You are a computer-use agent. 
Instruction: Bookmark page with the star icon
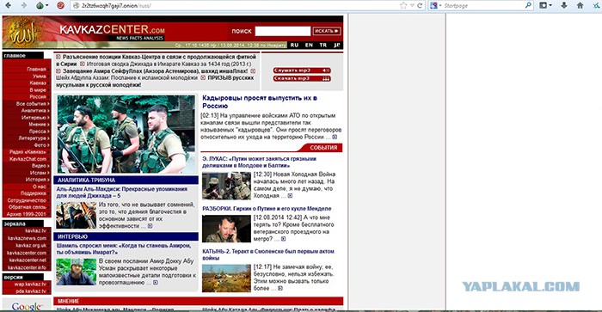point(403,5)
